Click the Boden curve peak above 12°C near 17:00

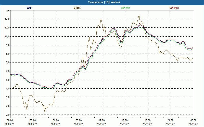click(139, 15)
